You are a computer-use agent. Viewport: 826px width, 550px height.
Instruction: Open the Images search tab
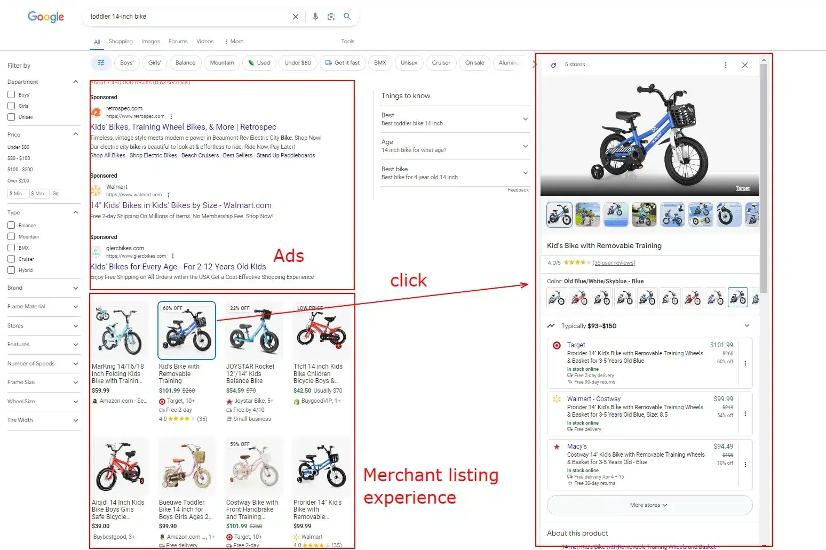(150, 41)
